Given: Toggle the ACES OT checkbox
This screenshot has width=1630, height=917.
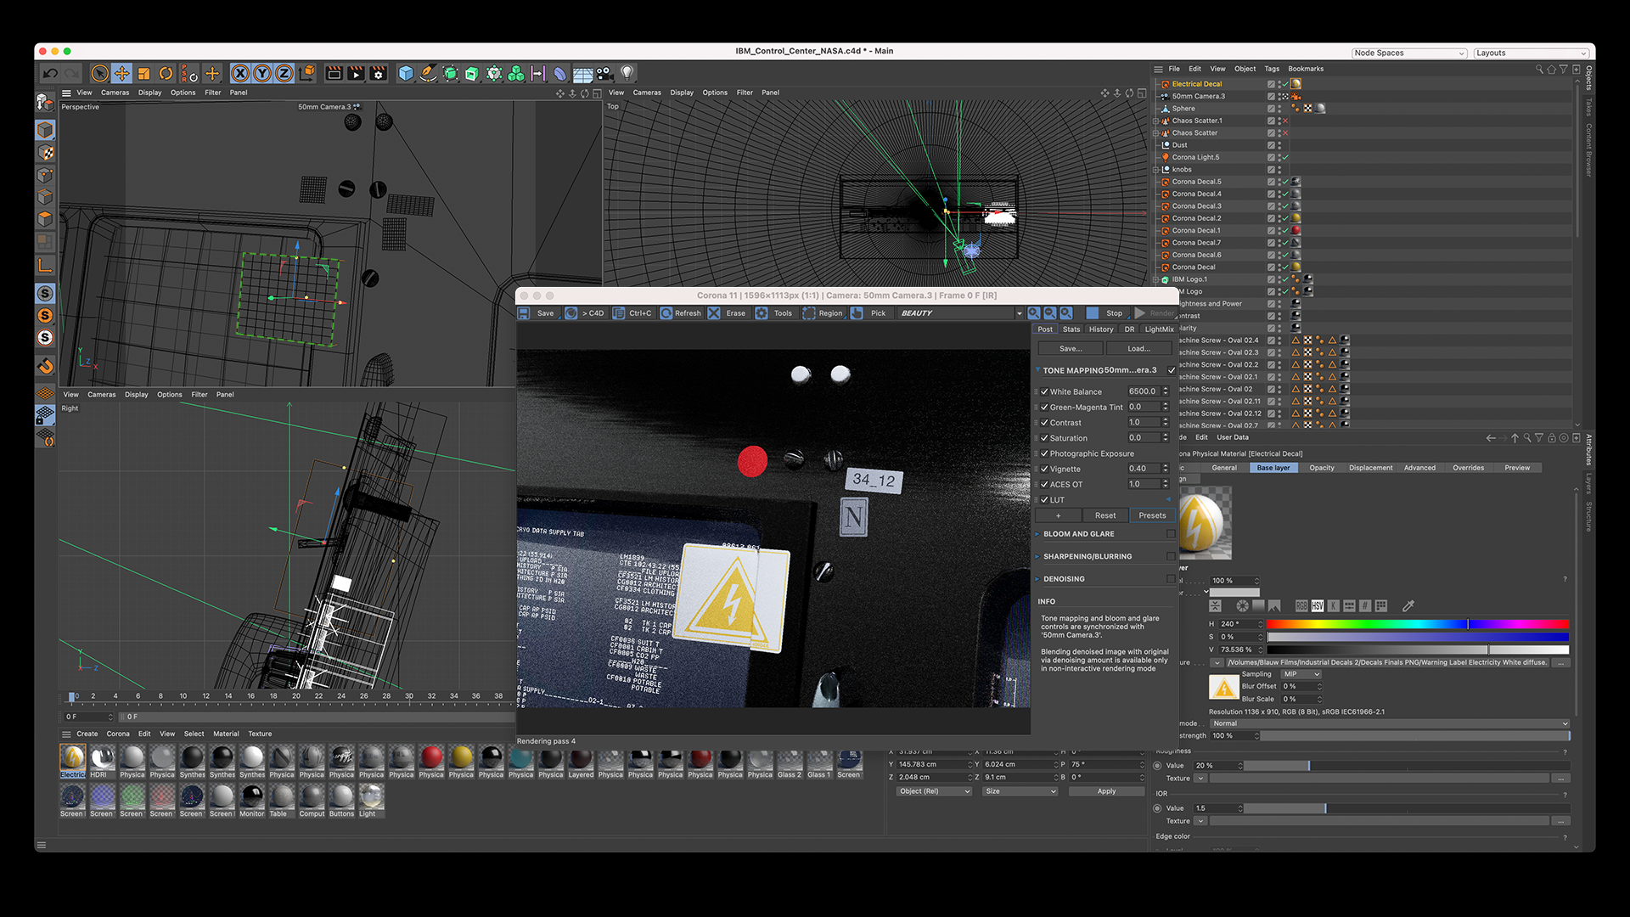Looking at the screenshot, I should coord(1044,484).
